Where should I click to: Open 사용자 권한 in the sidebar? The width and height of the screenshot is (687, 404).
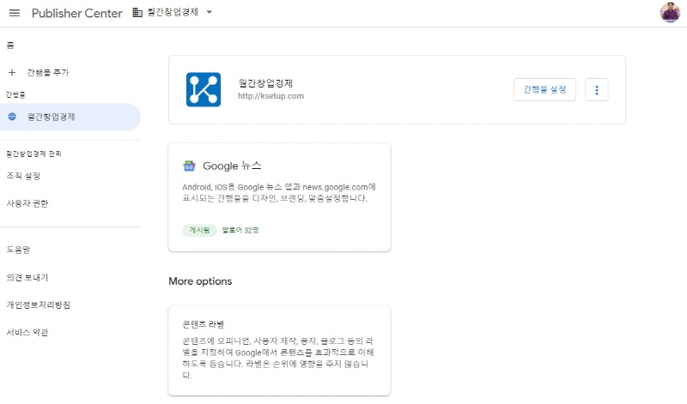pyautogui.click(x=27, y=203)
